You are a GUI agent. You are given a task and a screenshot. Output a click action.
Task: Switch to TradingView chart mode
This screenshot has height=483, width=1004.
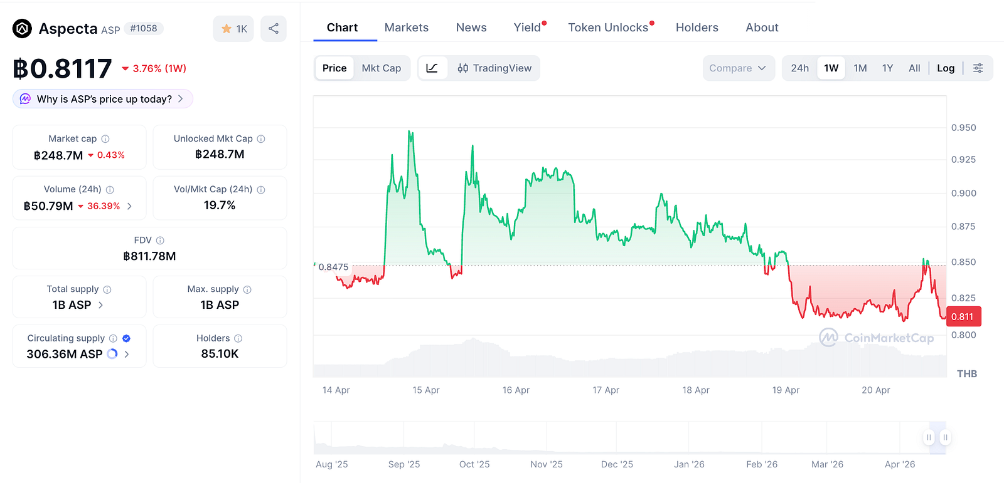coord(494,68)
